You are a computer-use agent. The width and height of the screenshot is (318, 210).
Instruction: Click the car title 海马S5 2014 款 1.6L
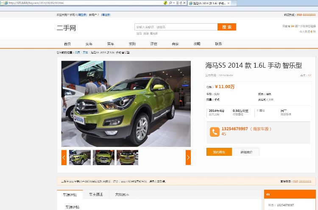[254, 65]
